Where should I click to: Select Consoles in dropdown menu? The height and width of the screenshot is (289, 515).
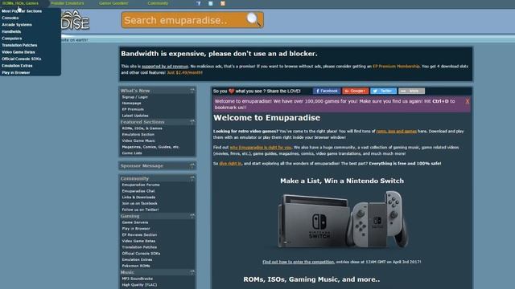10,18
